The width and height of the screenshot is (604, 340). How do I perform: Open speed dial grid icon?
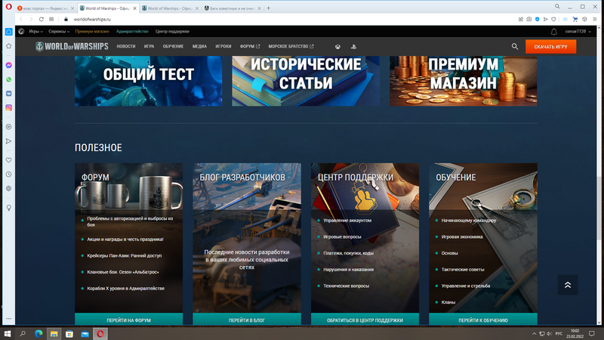[x=51, y=19]
